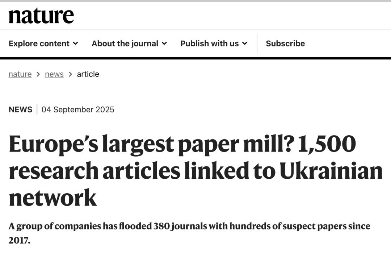Image resolution: width=391 pixels, height=257 pixels.
Task: Click the nature logo at top
Action: pos(41,16)
